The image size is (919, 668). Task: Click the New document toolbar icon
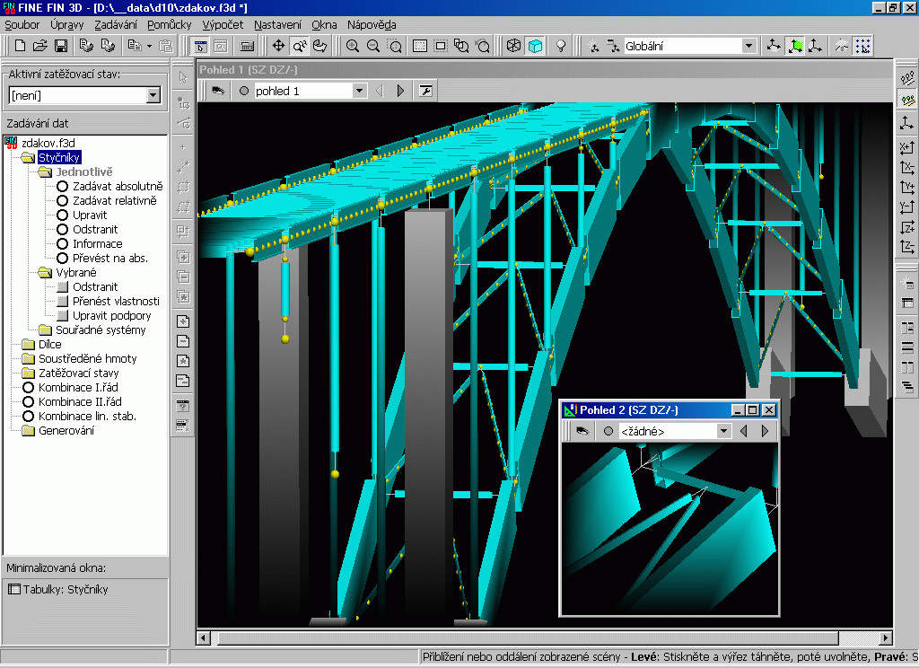21,46
